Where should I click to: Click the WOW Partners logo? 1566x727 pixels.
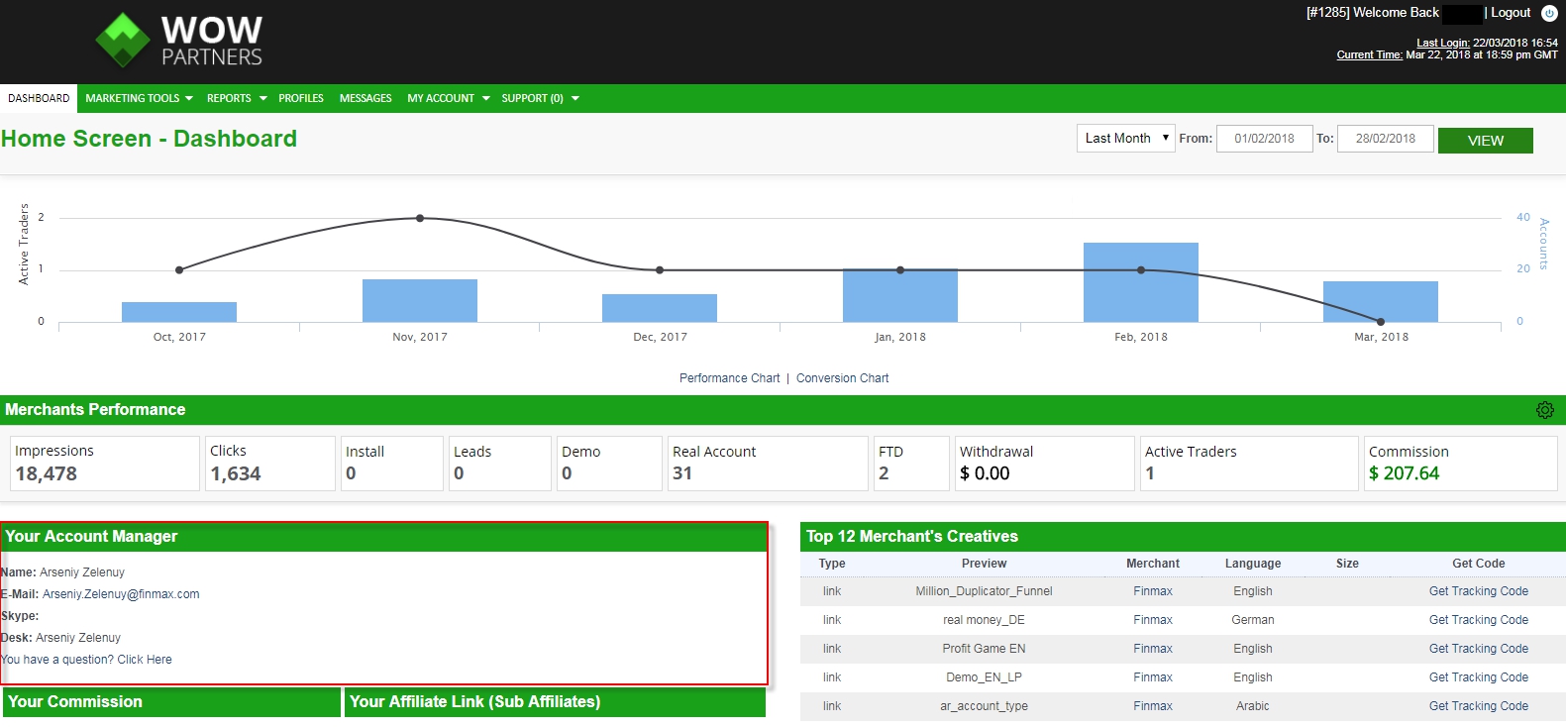179,41
